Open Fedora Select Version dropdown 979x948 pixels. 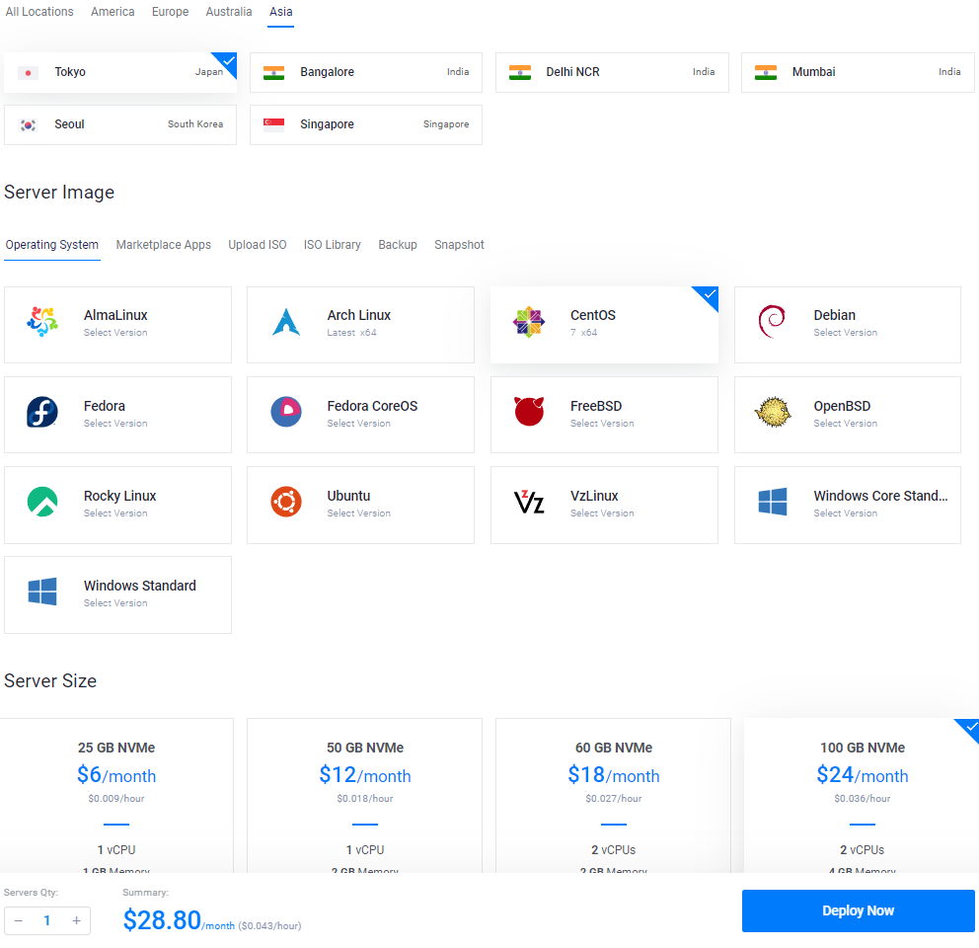click(x=115, y=424)
